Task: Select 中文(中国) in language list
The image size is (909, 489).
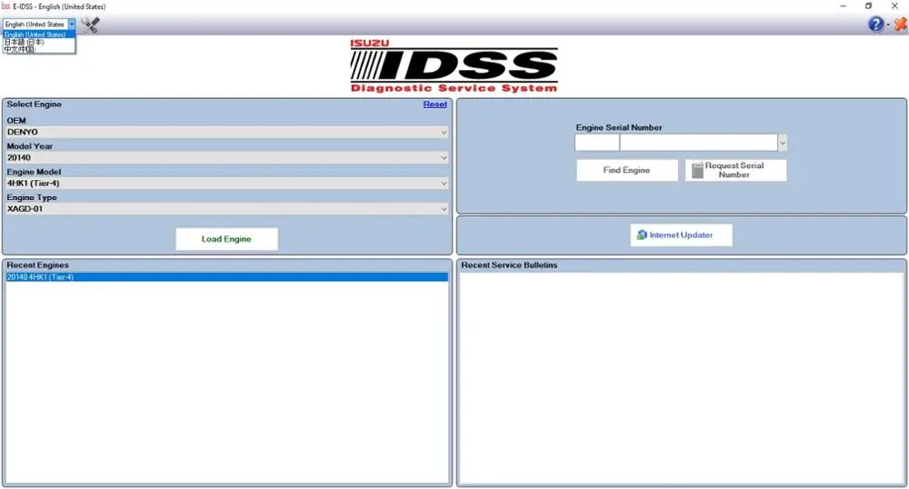Action: click(39, 49)
